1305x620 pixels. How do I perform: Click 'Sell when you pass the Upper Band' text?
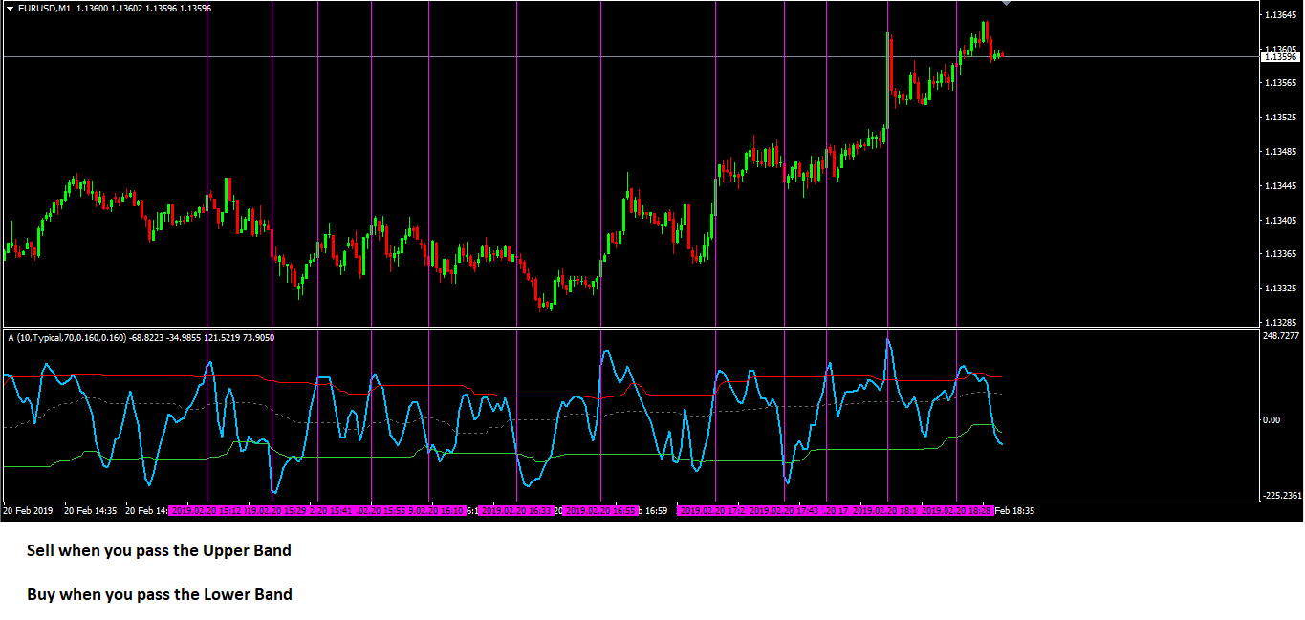pos(159,551)
